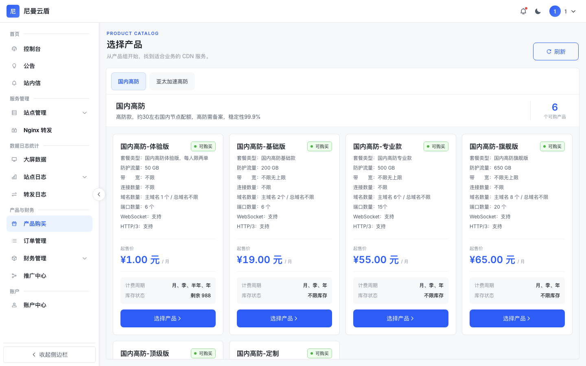This screenshot has height=366, width=586.
Task: Click the 控制台 dashboard icon
Action: click(14, 49)
